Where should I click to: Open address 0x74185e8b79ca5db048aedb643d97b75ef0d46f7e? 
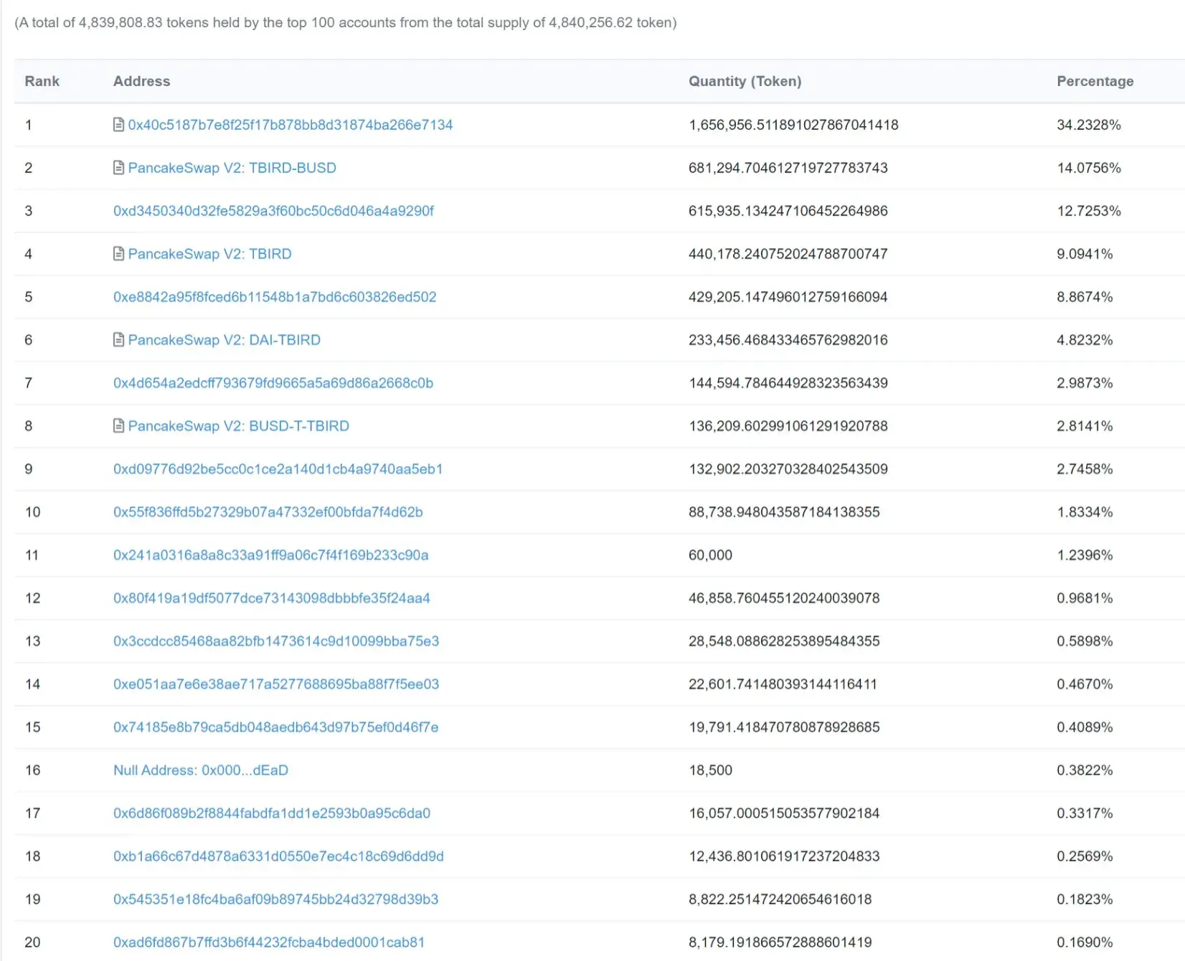coord(276,727)
